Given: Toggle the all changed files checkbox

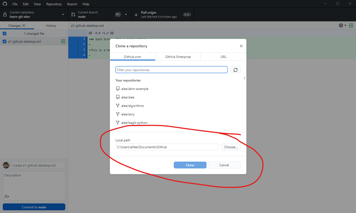Looking at the screenshot, I should pyautogui.click(x=4, y=33).
